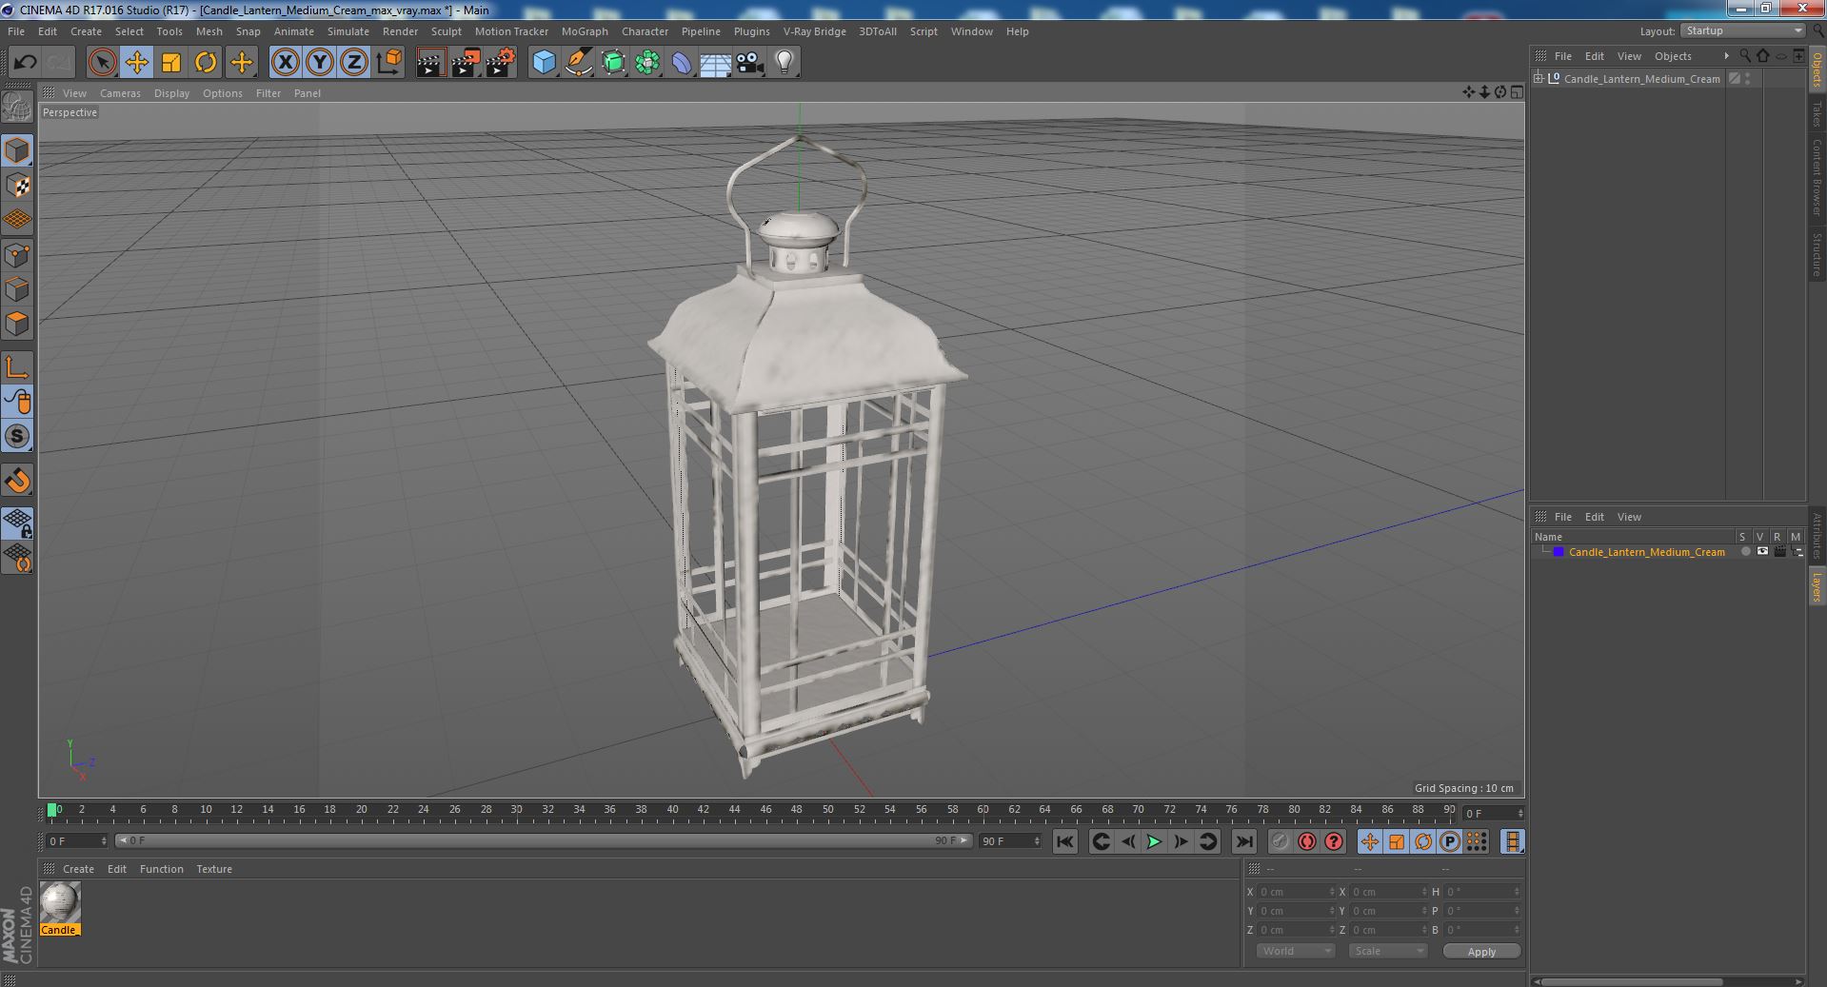The image size is (1827, 987).
Task: Toggle autokeying button
Action: [1306, 841]
